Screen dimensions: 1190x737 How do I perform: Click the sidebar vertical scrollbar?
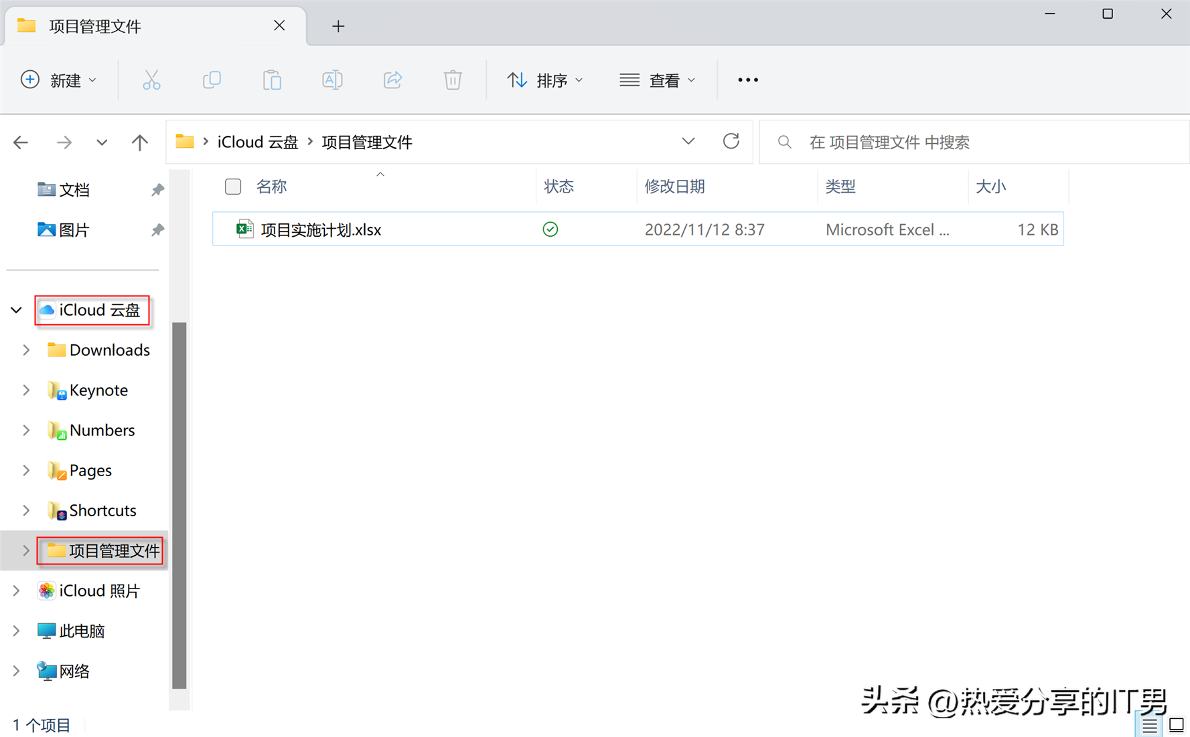click(179, 505)
